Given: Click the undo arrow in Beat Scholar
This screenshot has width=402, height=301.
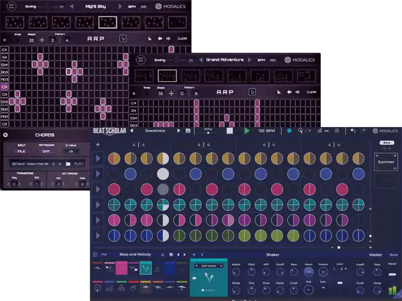Looking at the screenshot, I should tap(353, 131).
